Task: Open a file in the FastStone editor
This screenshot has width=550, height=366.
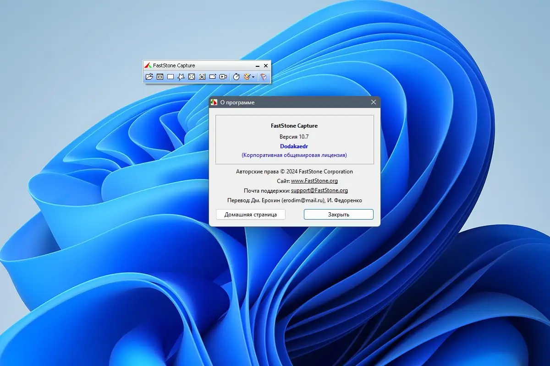Action: click(149, 77)
